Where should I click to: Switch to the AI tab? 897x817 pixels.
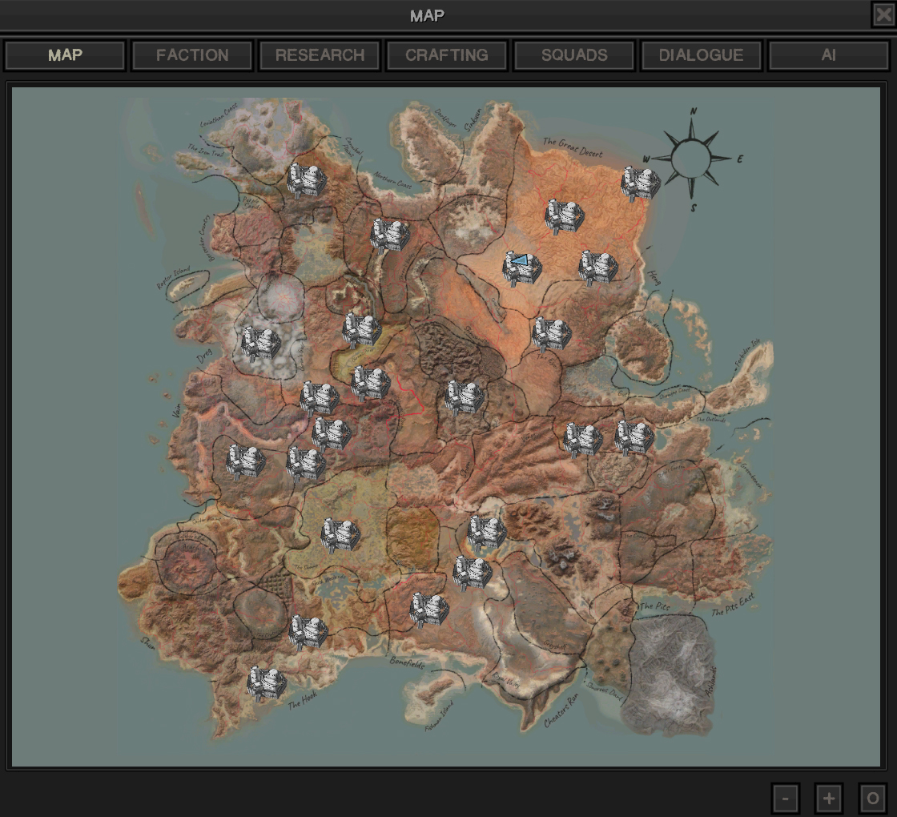coord(828,55)
